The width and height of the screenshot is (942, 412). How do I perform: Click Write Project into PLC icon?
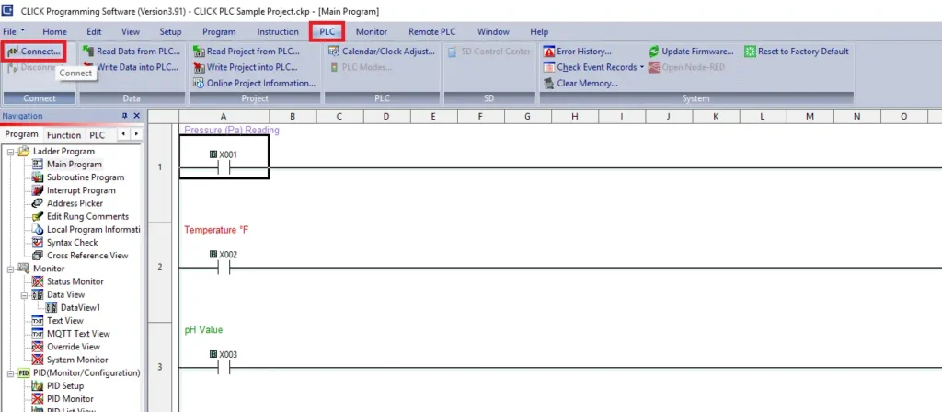(x=199, y=67)
